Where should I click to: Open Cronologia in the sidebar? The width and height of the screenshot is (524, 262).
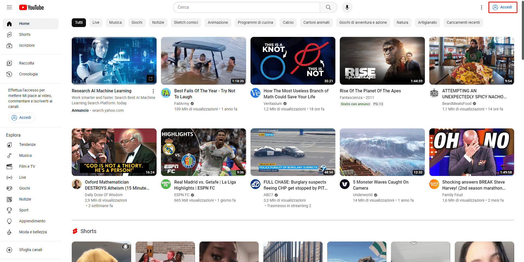click(x=31, y=74)
